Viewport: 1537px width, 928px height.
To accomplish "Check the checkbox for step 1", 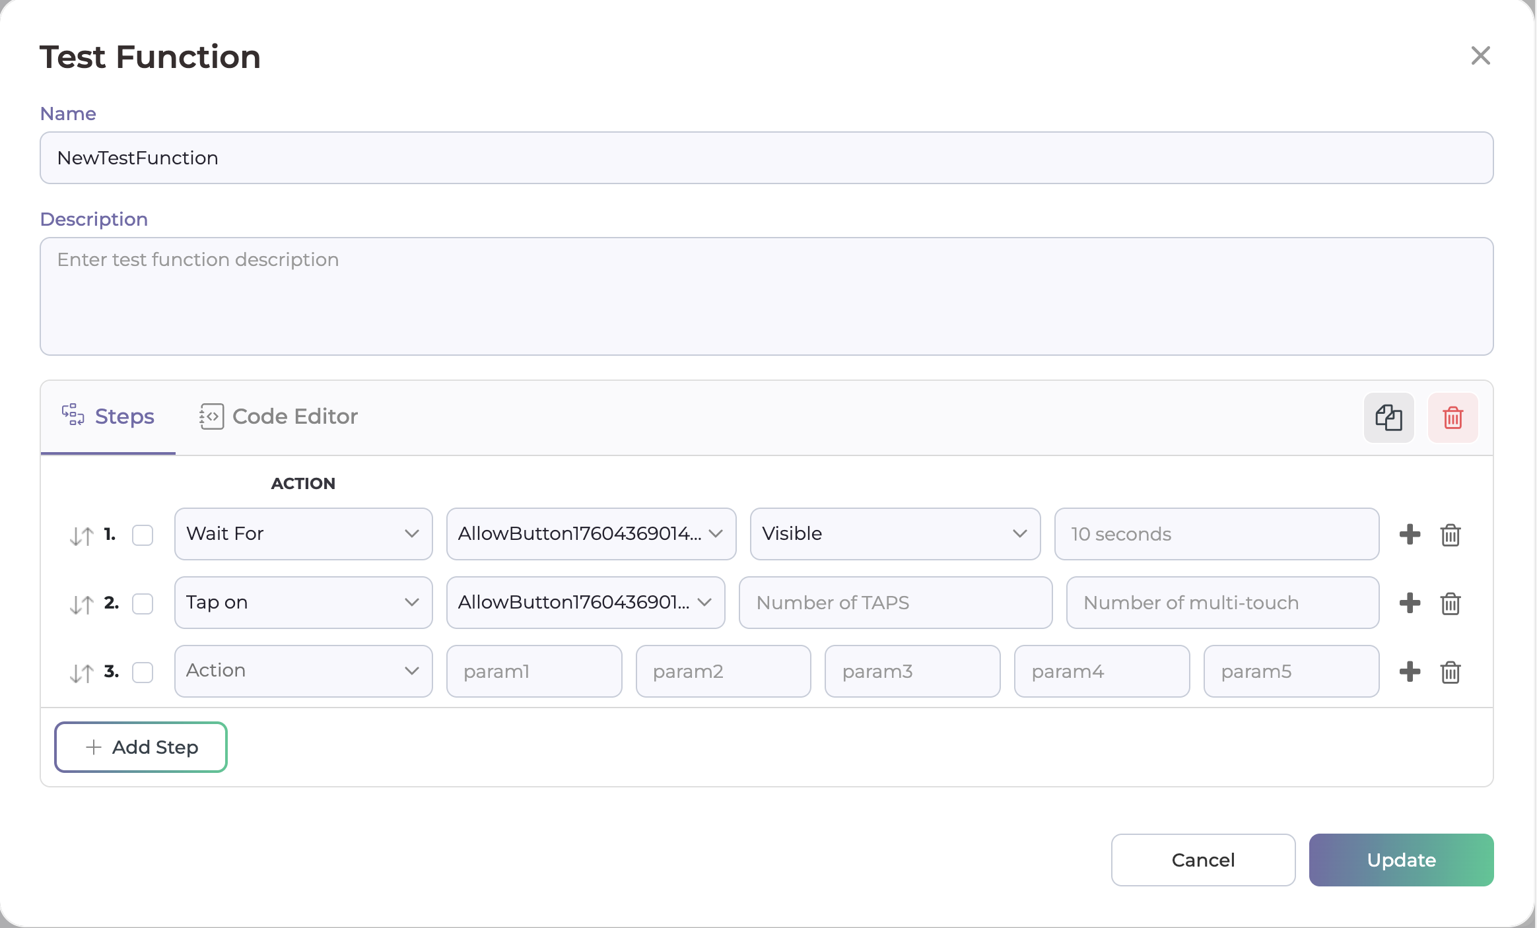I will click(143, 535).
